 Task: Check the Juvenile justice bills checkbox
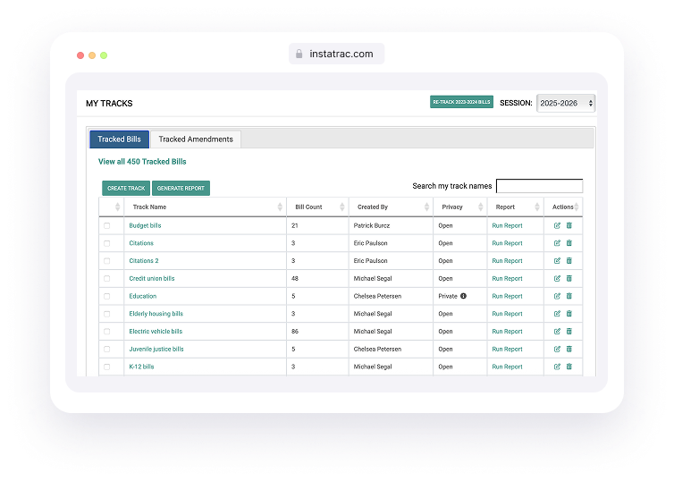point(107,349)
